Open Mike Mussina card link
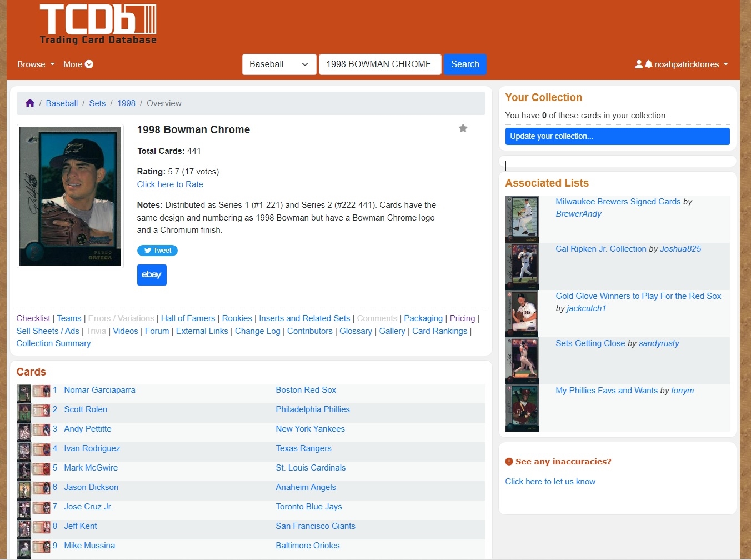The image size is (751, 560). point(89,546)
